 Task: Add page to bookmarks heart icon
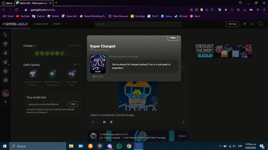click(212, 10)
